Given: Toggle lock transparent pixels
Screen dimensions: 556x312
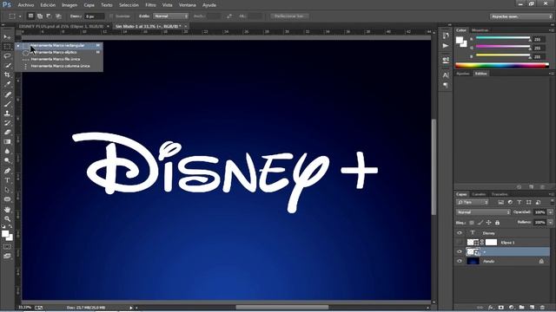Looking at the screenshot, I should point(472,223).
